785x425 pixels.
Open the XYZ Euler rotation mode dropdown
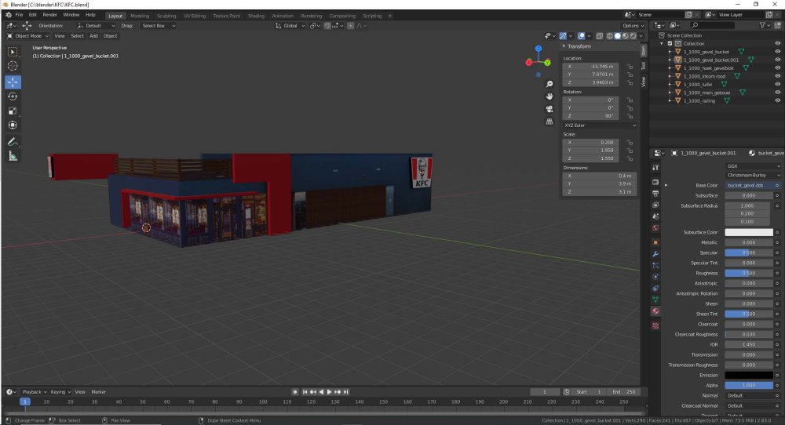(x=600, y=125)
